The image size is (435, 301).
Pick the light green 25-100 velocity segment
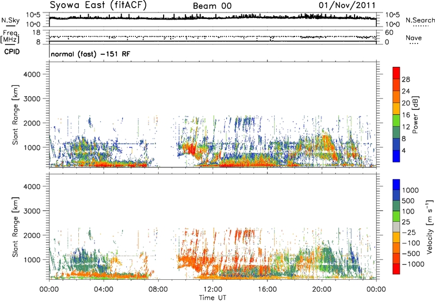(396, 216)
